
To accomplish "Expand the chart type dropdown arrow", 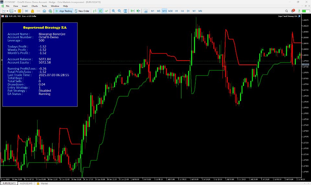I will coord(7,11).
